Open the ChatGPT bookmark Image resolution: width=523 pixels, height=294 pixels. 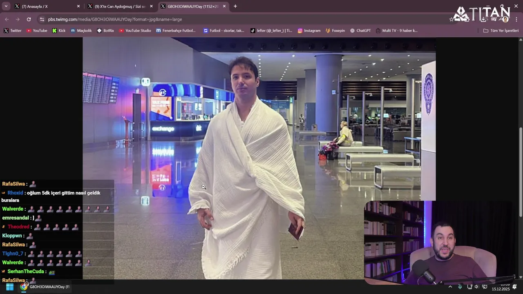360,31
